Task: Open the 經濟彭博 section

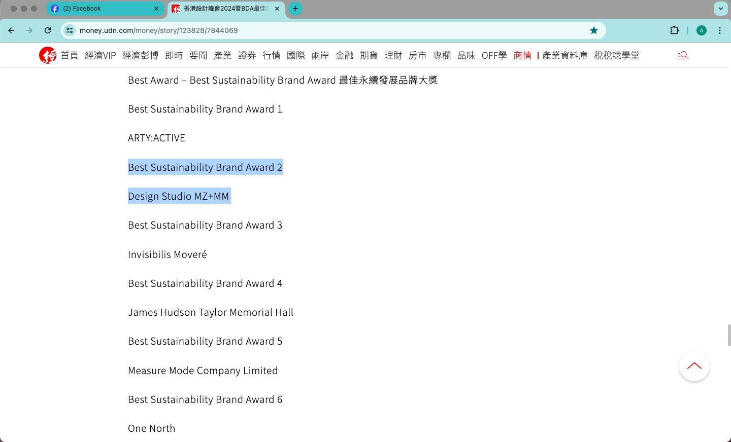Action: pos(141,55)
